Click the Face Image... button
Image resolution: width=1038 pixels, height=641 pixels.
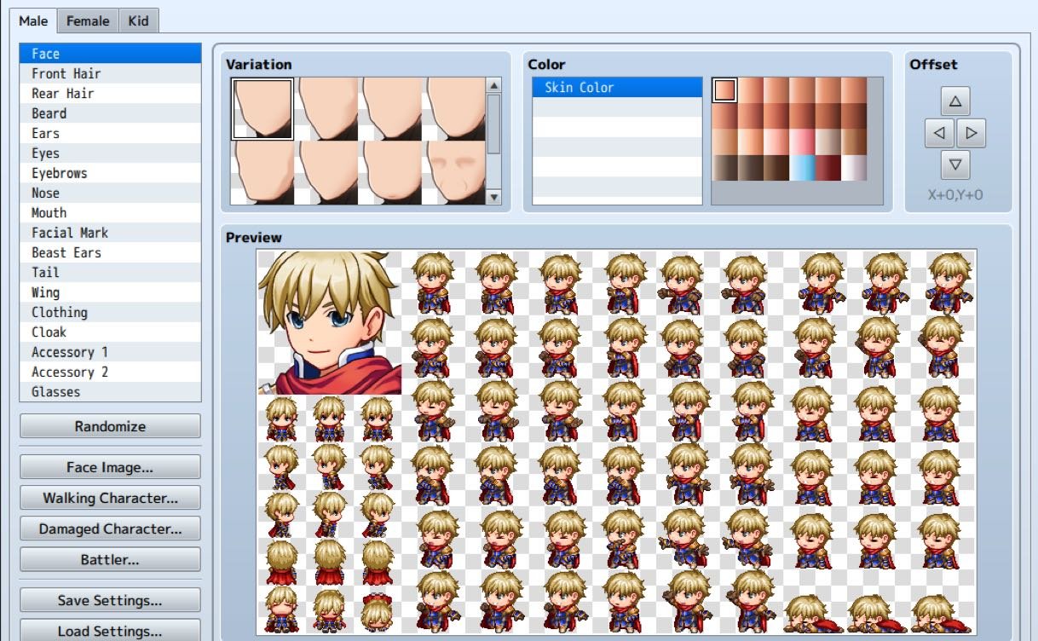pos(110,467)
